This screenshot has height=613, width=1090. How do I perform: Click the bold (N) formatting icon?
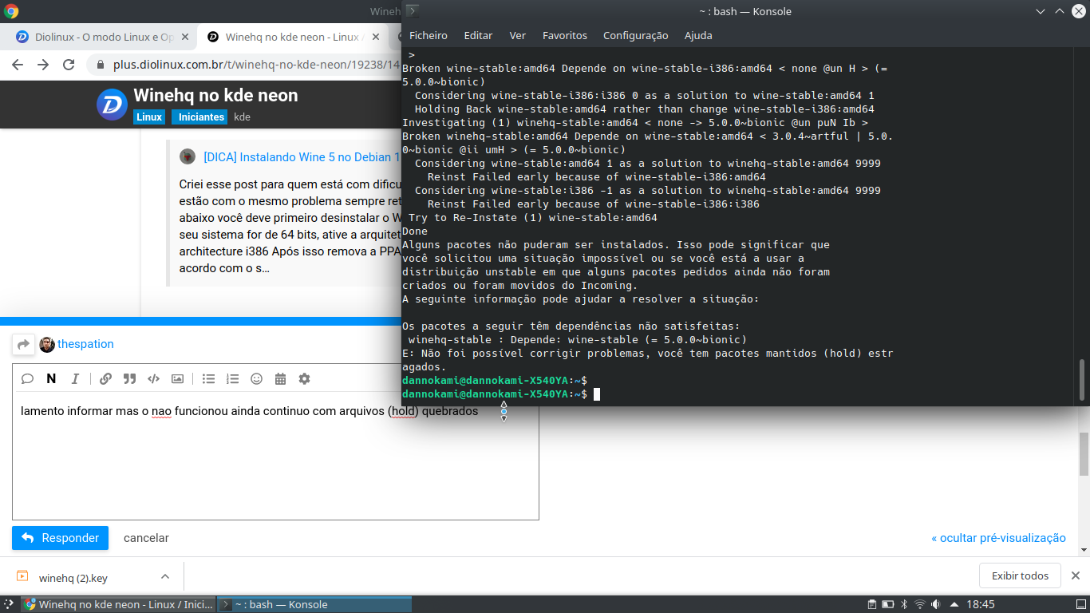click(51, 379)
